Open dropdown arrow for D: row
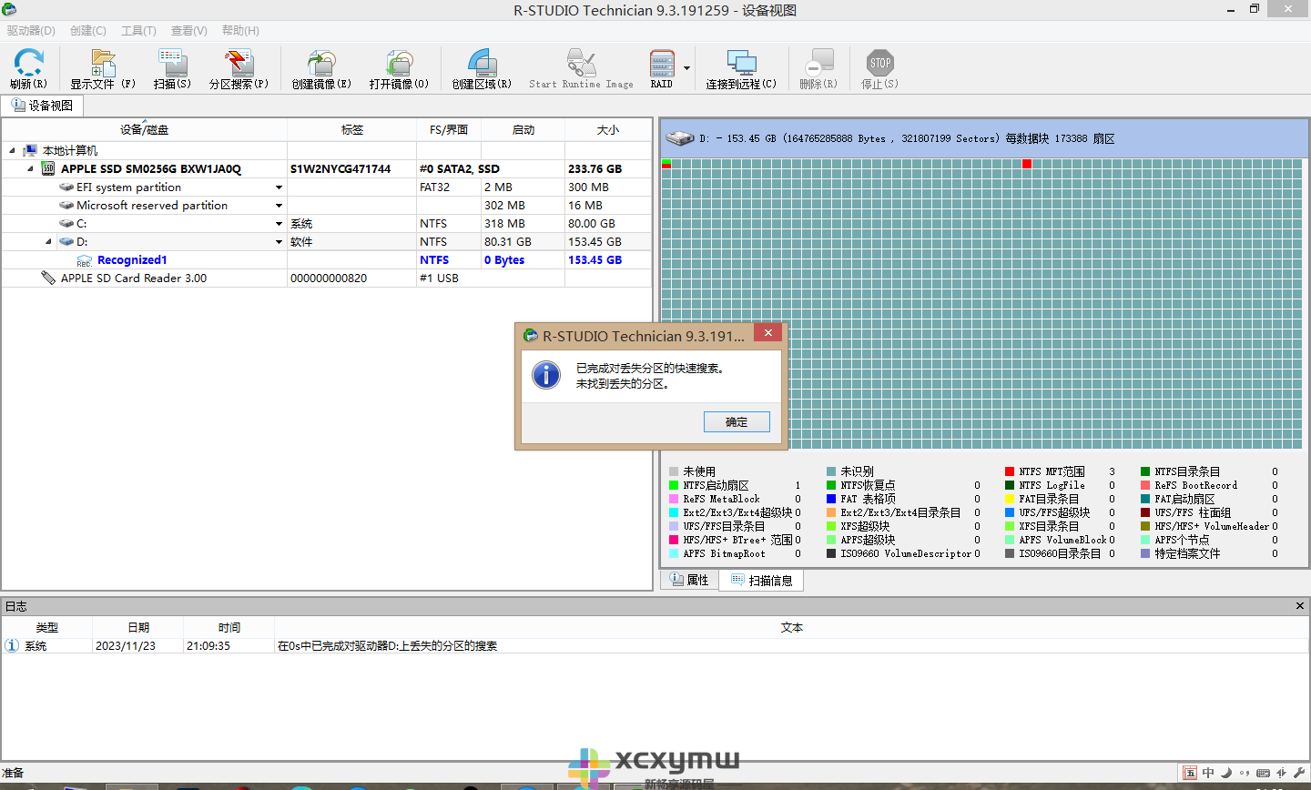This screenshot has height=790, width=1311. (x=279, y=242)
